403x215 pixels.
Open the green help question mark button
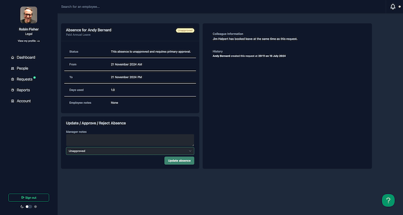[388, 200]
